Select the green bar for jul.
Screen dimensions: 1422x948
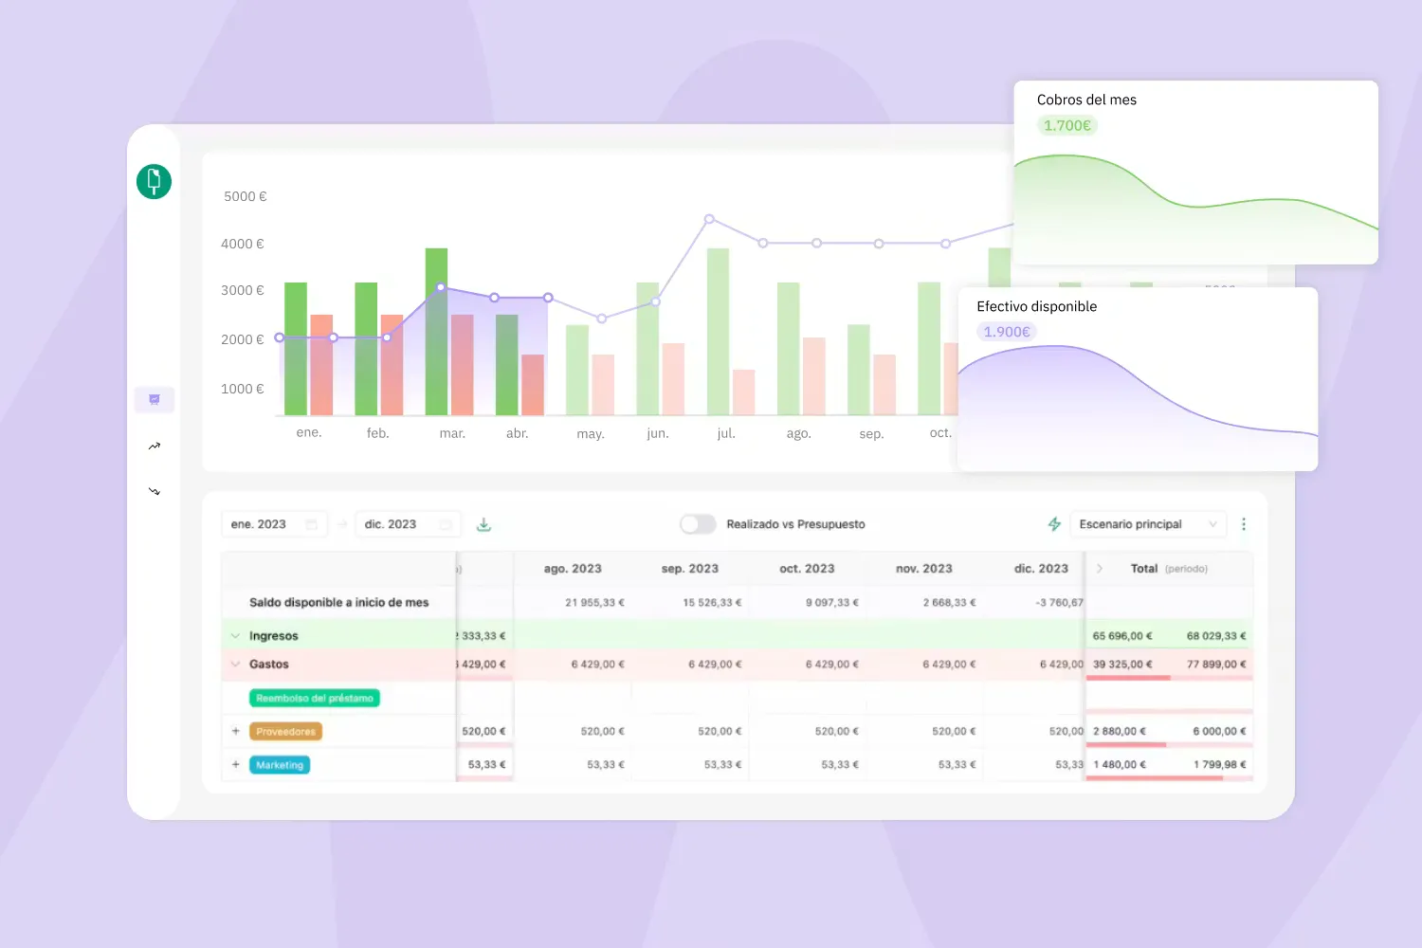click(718, 332)
